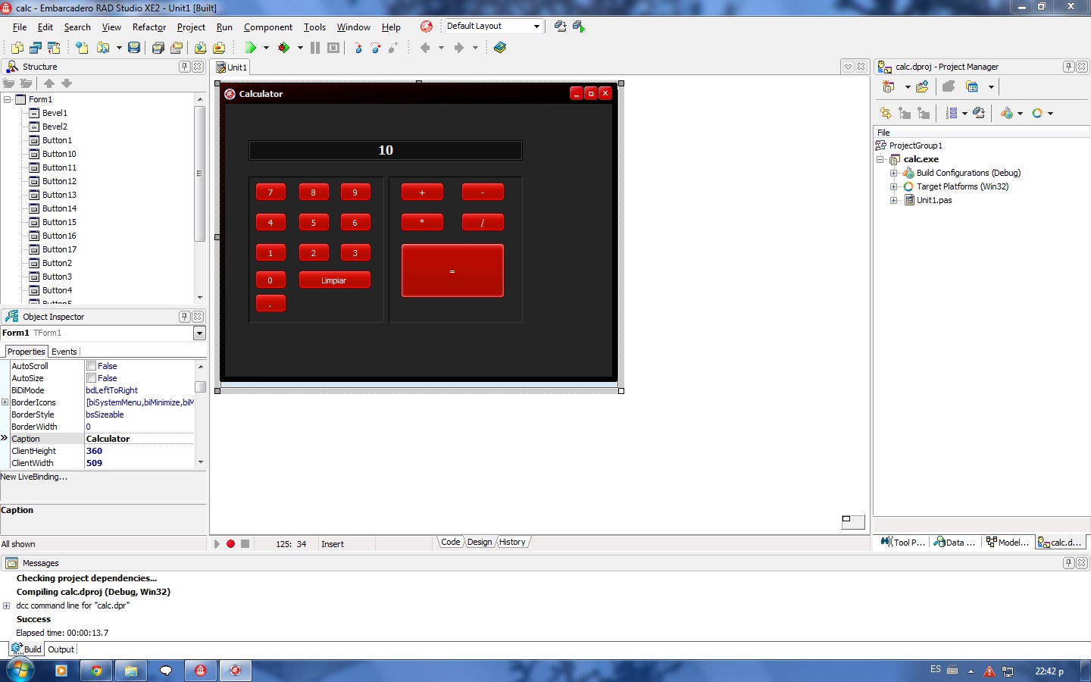Image resolution: width=1091 pixels, height=682 pixels.
Task: Click the red record macro button in status bar
Action: 230,543
